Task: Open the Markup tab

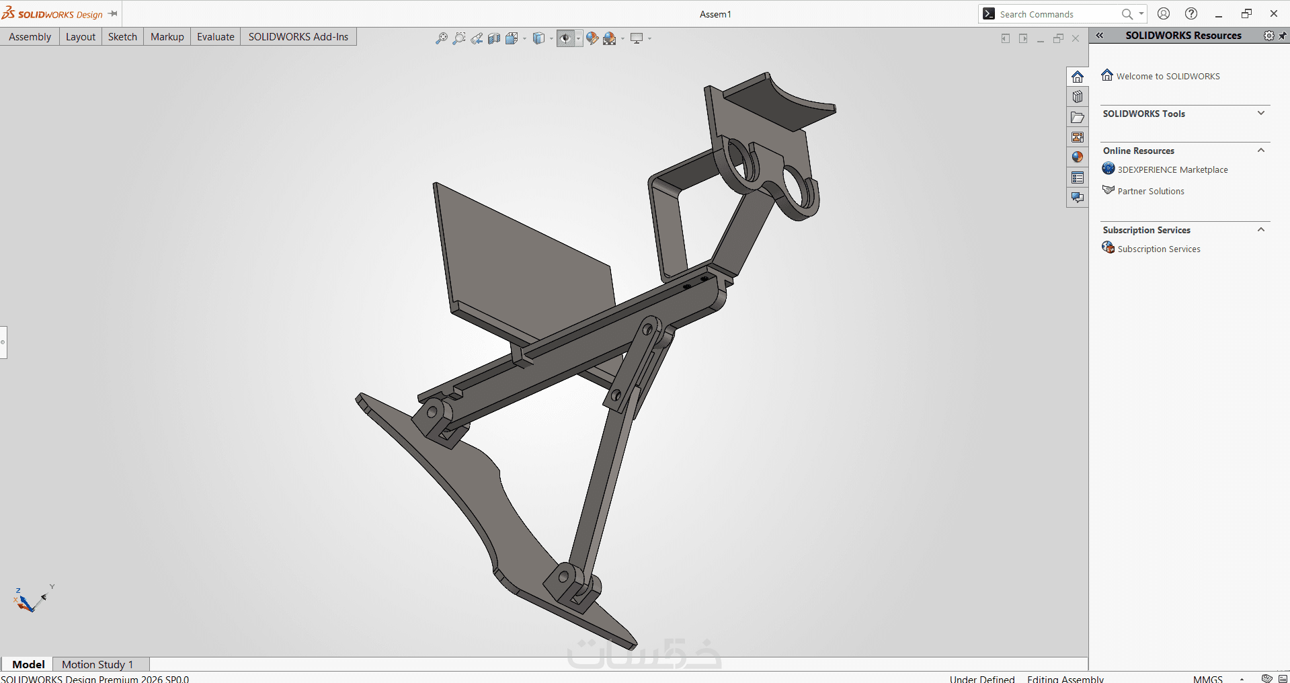Action: [x=167, y=37]
